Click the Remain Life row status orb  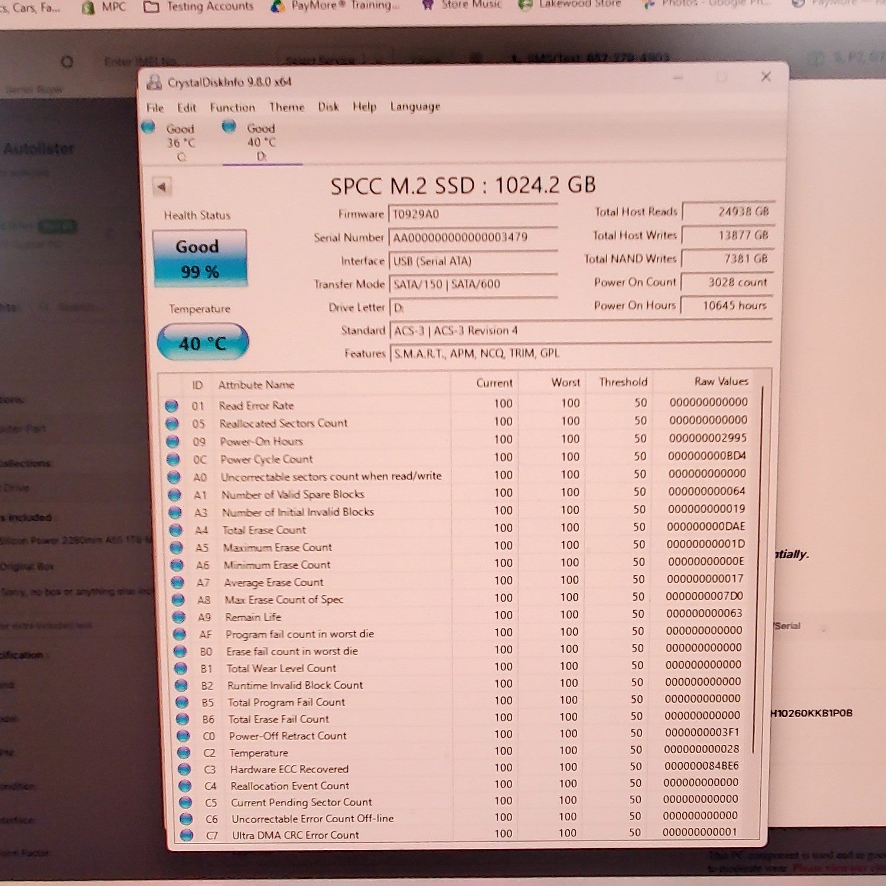coord(178,617)
